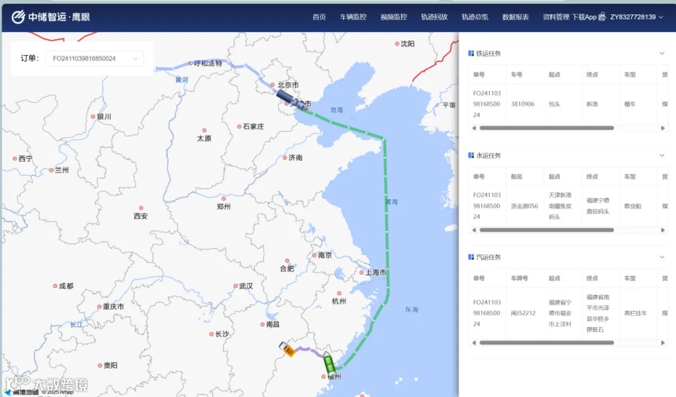Click rail car type 棚车

pyautogui.click(x=630, y=104)
